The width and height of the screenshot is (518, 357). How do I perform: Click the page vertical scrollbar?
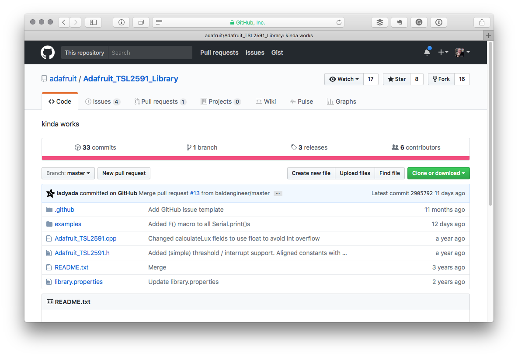[490, 124]
